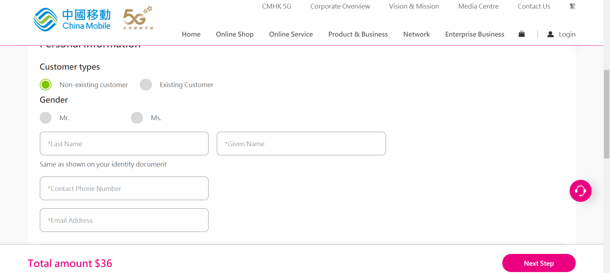
Task: Open the pink customer service chat bubble
Action: (580, 191)
